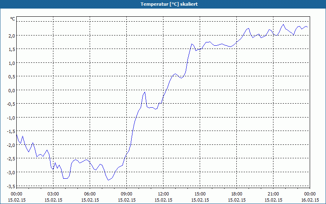Click the -1,5 y-axis value

pyautogui.click(x=11, y=131)
